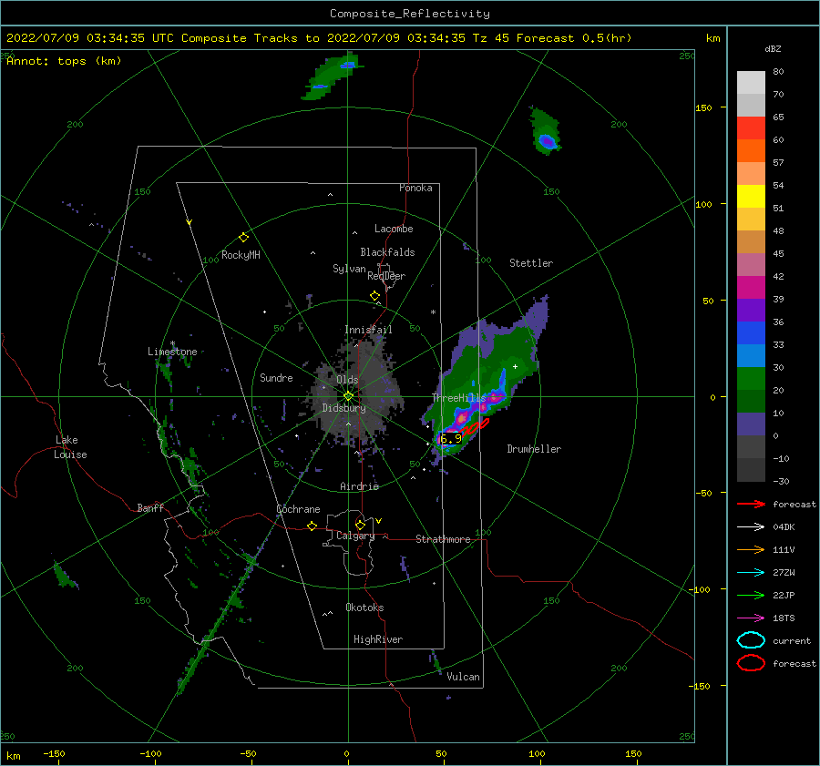Click the 6.9 storm top annotation

pyautogui.click(x=451, y=439)
